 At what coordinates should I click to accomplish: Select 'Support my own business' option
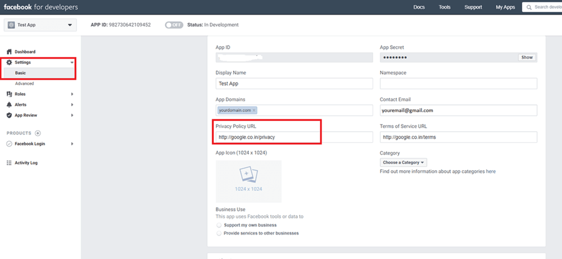(219, 225)
